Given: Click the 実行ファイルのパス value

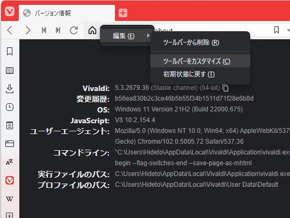Looking at the screenshot, I should click(202, 174).
